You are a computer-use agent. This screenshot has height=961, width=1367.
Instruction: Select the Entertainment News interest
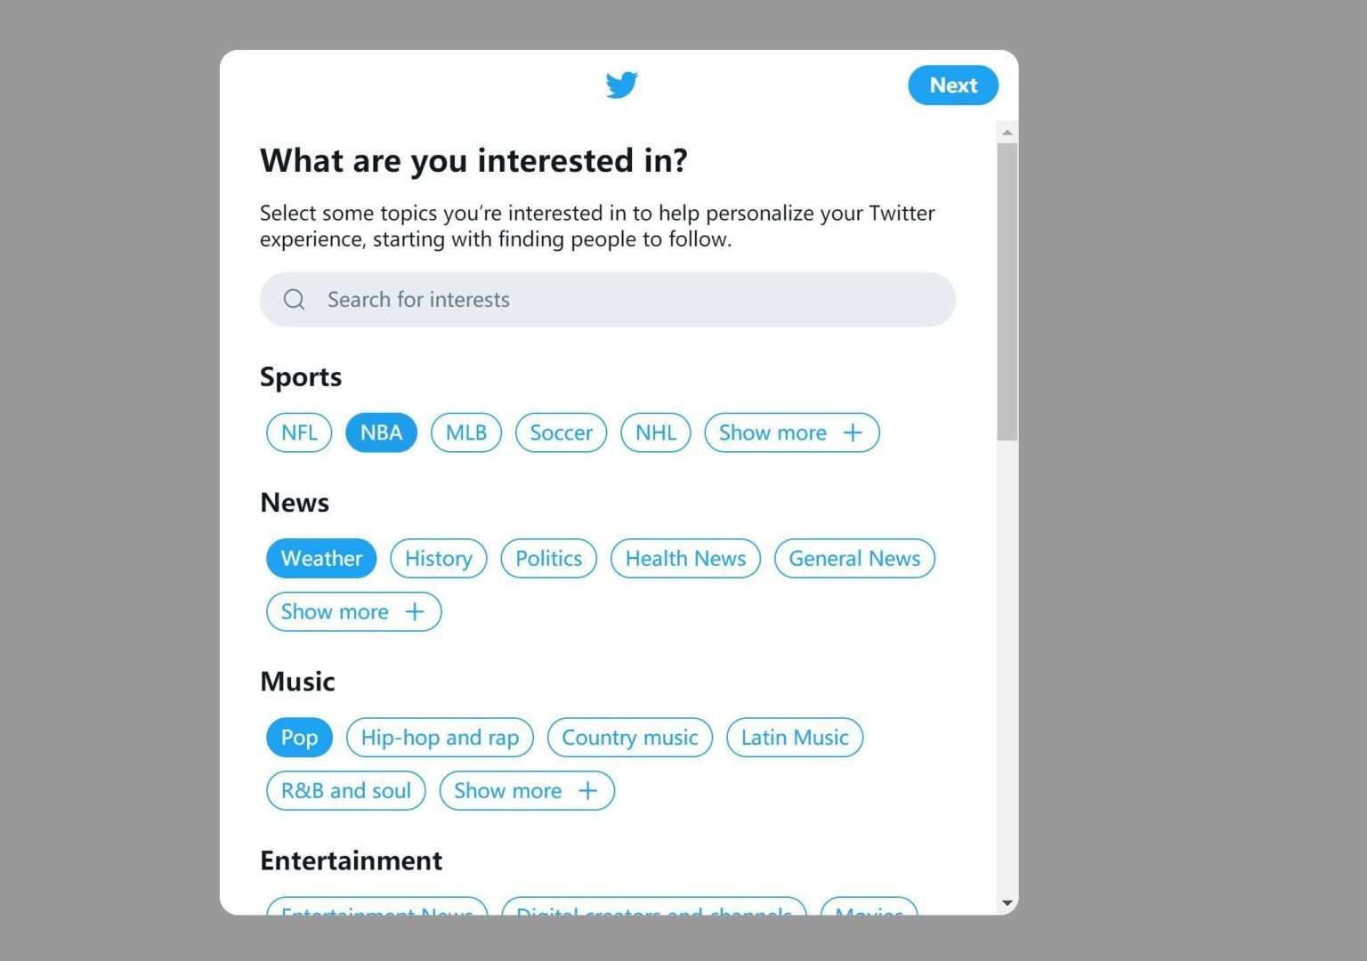(x=376, y=912)
